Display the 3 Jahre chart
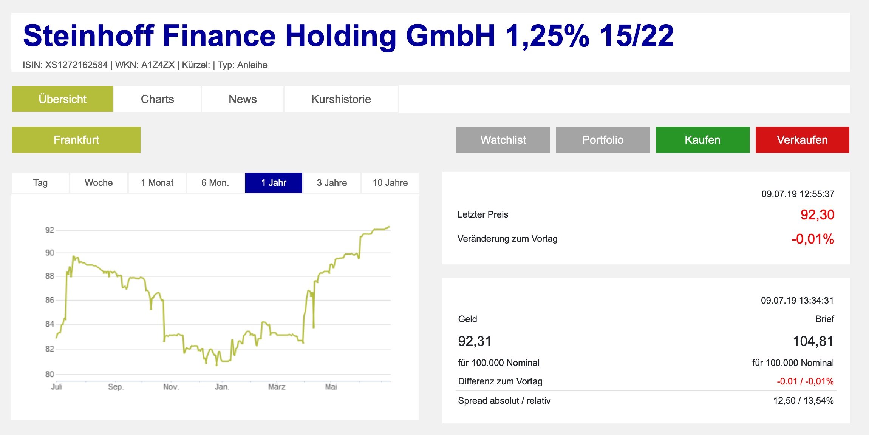Image resolution: width=869 pixels, height=435 pixels. (x=331, y=183)
